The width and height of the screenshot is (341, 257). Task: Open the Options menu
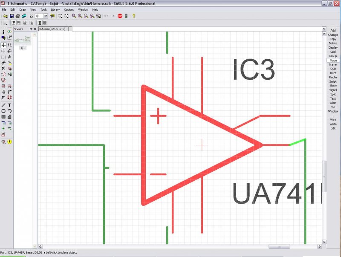(69, 9)
